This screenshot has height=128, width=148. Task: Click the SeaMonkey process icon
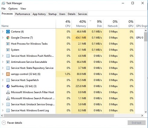click(8, 86)
